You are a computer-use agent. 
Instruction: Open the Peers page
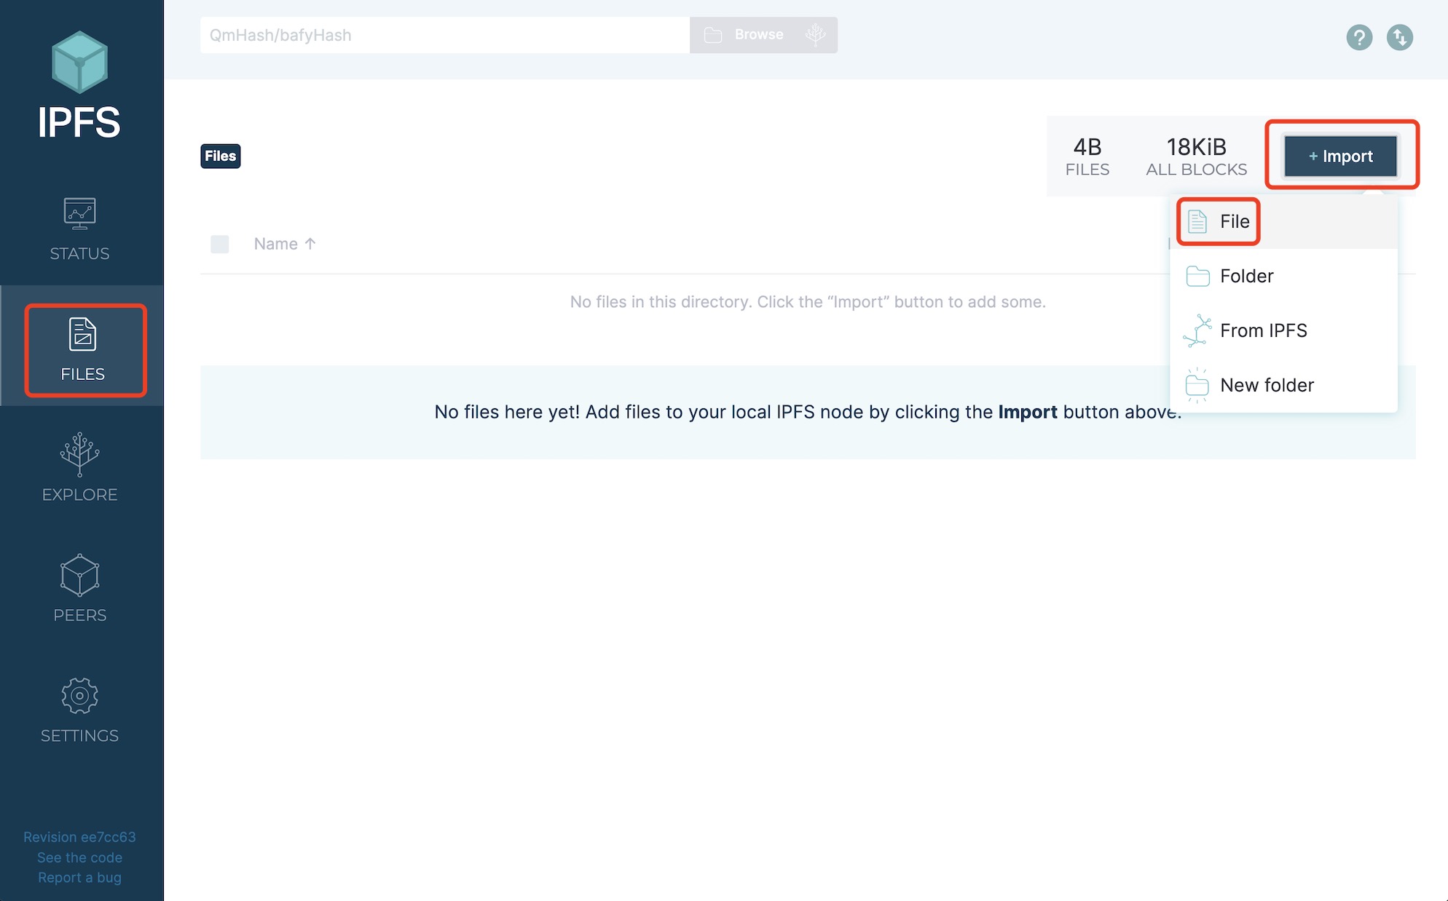coord(79,588)
